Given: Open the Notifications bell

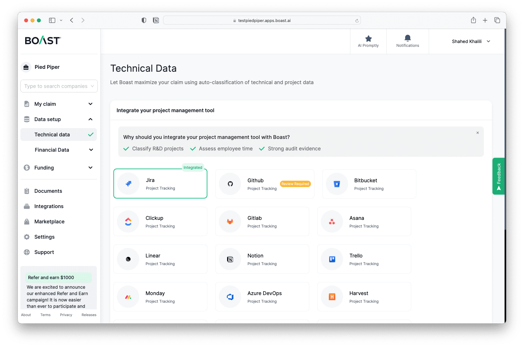Looking at the screenshot, I should tap(407, 38).
